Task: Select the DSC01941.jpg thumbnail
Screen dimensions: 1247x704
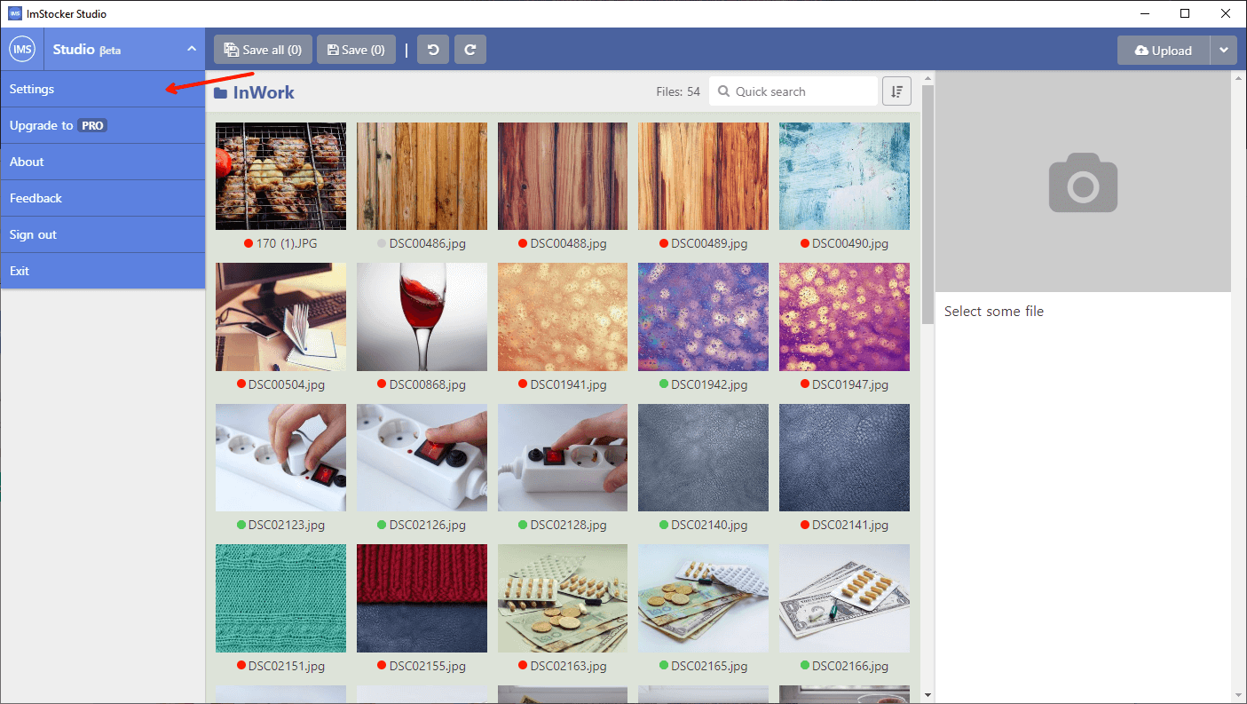Action: 563,317
